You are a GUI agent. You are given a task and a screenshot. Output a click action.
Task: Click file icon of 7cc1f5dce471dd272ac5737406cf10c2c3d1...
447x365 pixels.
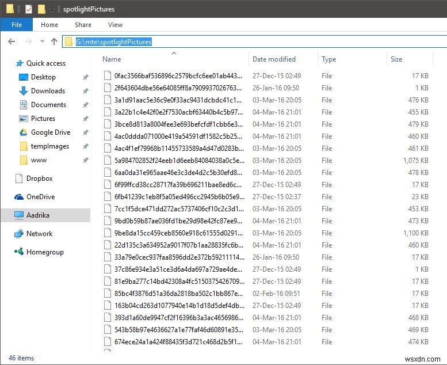click(x=108, y=209)
